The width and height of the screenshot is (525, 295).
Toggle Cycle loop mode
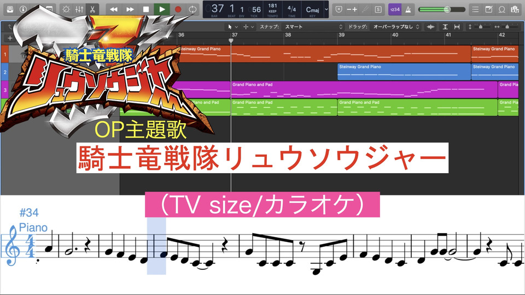[x=192, y=9]
